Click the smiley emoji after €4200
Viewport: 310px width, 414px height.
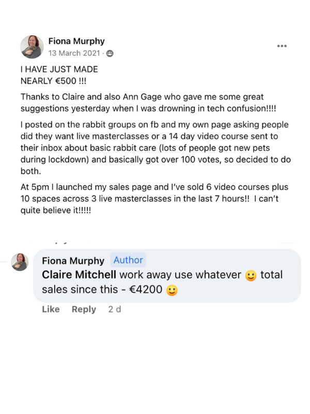click(x=172, y=290)
